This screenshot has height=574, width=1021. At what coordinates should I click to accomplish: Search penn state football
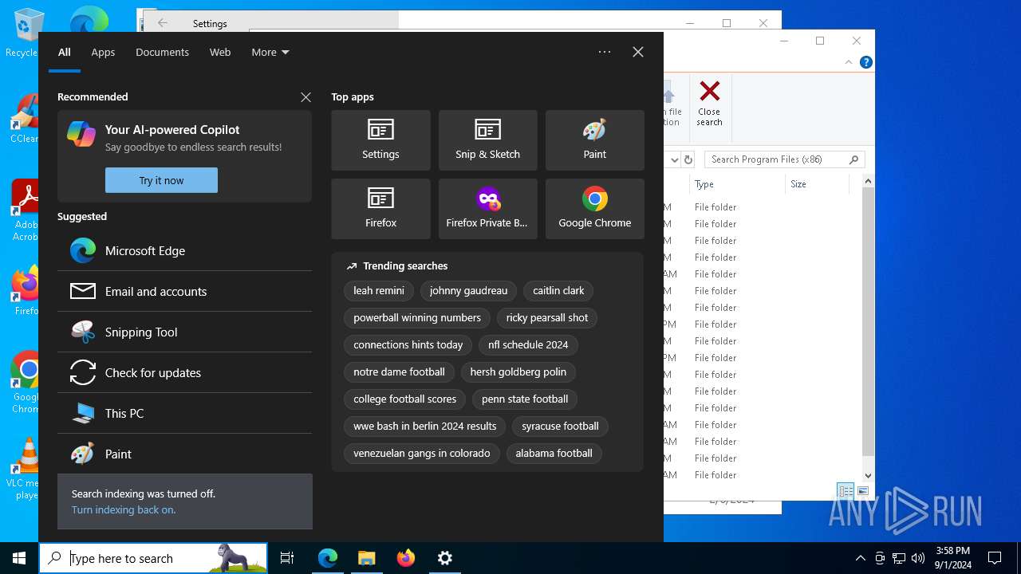[x=525, y=399]
